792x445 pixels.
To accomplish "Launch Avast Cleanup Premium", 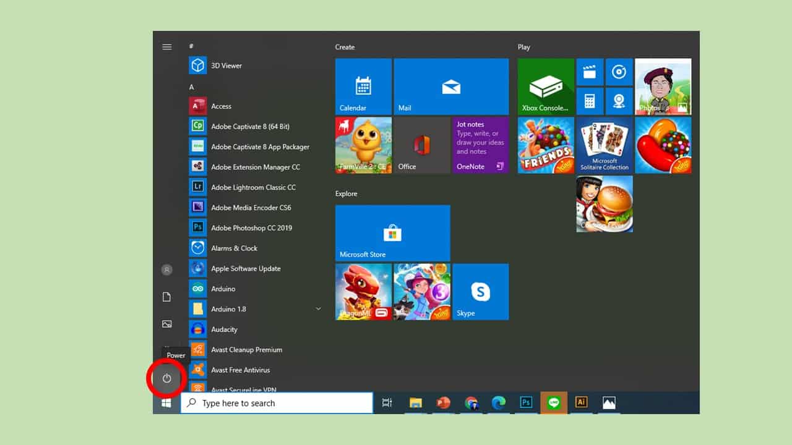I will [x=256, y=350].
